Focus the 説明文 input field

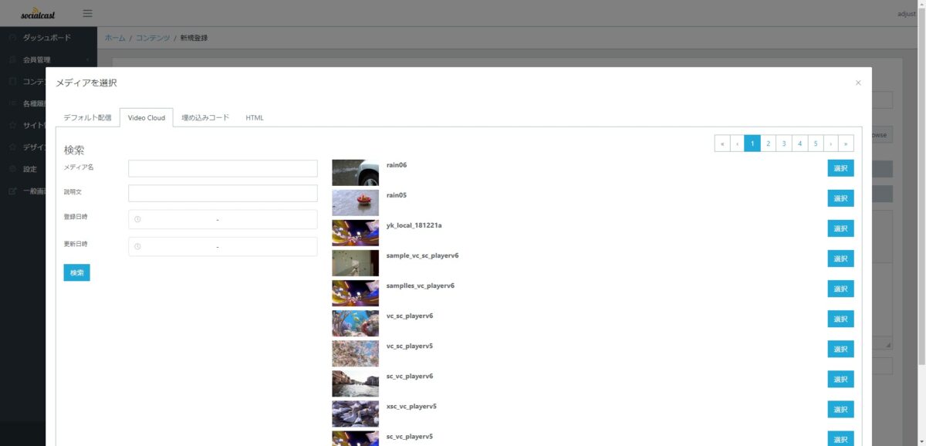(223, 193)
